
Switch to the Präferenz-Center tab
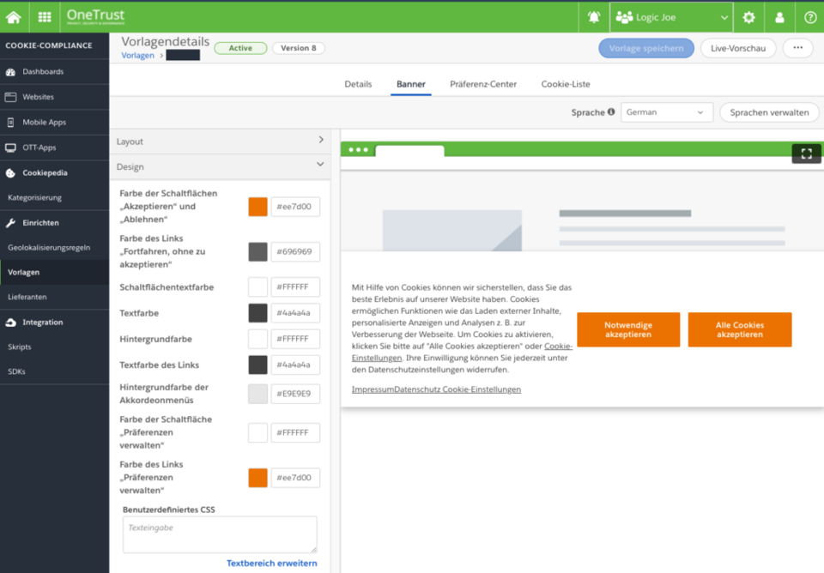point(483,84)
